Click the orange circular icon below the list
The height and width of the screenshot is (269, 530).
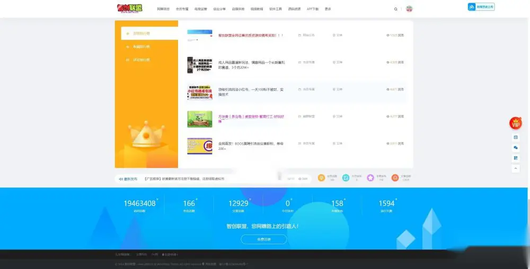(x=322, y=177)
